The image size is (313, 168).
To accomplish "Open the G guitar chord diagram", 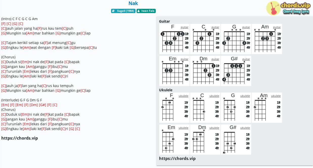I will [236, 39].
